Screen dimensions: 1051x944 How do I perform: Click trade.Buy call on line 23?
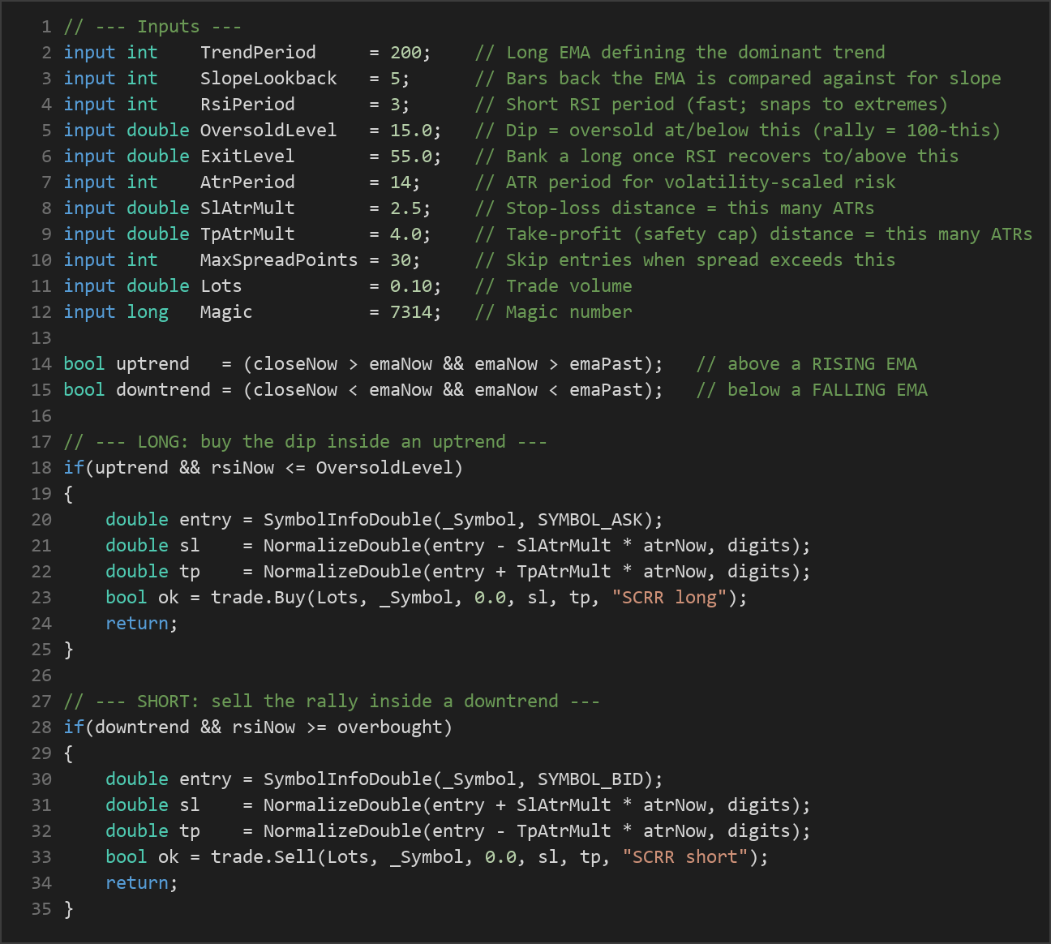(x=258, y=598)
